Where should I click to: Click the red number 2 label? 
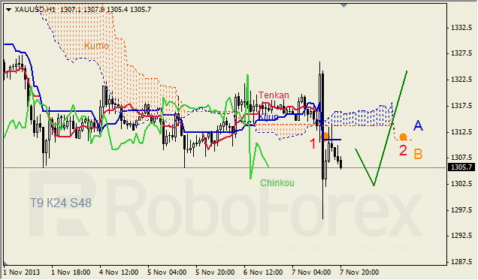coord(403,150)
